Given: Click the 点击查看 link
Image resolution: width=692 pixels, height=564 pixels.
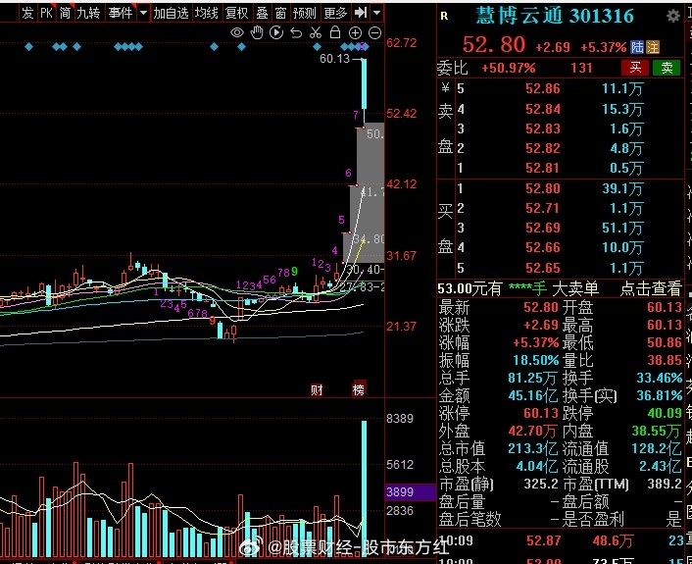Looking at the screenshot, I should coord(651,288).
